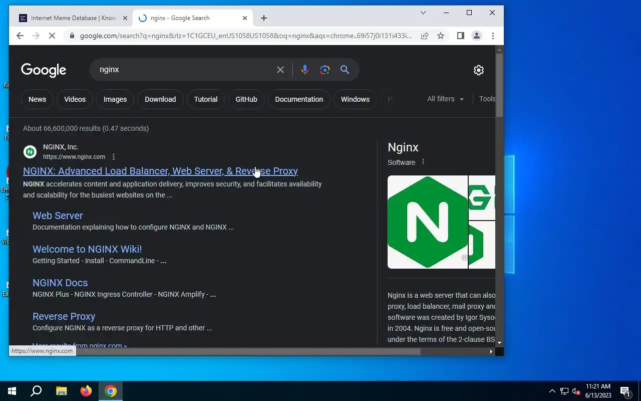Open File Explorer from taskbar
Screen dimensions: 641x401
pos(61,391)
